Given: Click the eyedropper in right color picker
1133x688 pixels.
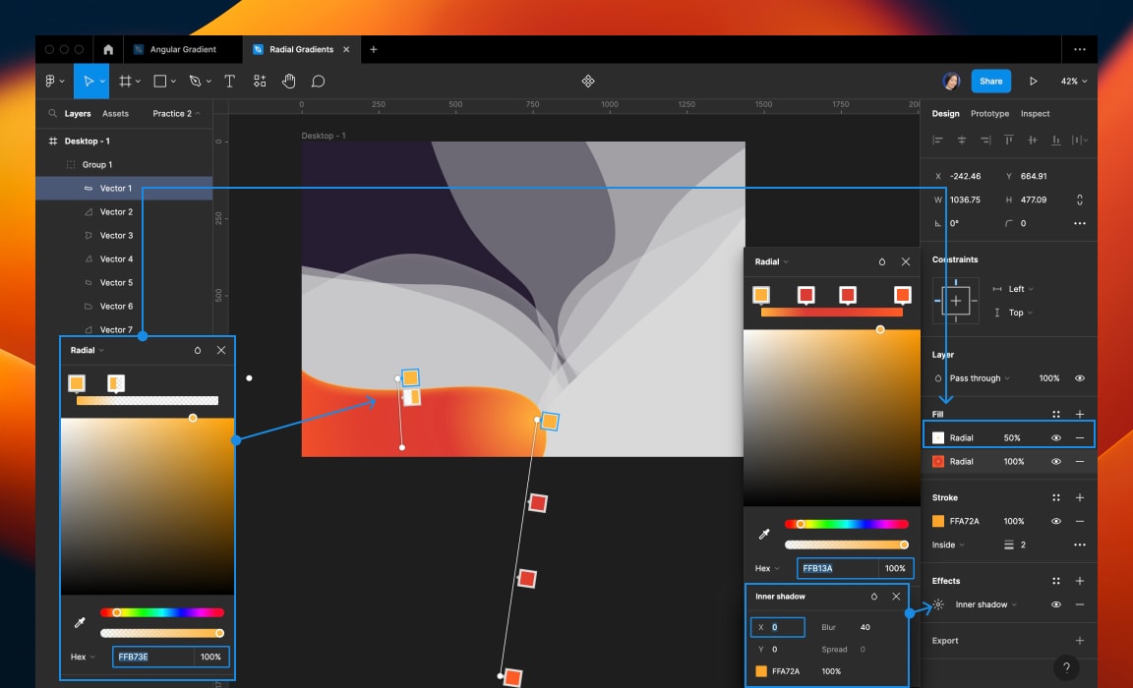Looking at the screenshot, I should coord(764,535).
